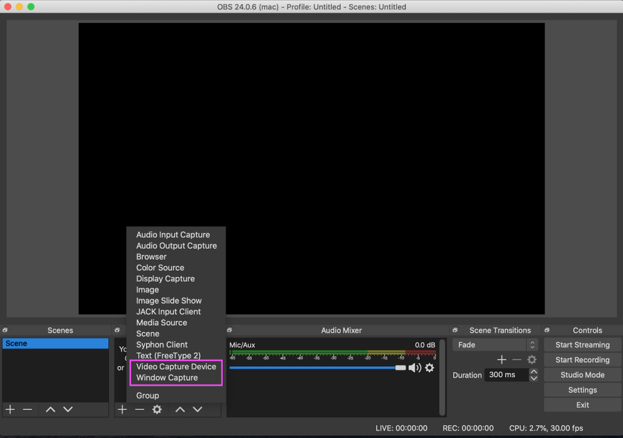
Task: Select Media Source from menu
Action: point(162,323)
